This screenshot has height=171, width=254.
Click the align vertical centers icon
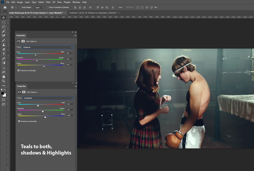coord(102,7)
